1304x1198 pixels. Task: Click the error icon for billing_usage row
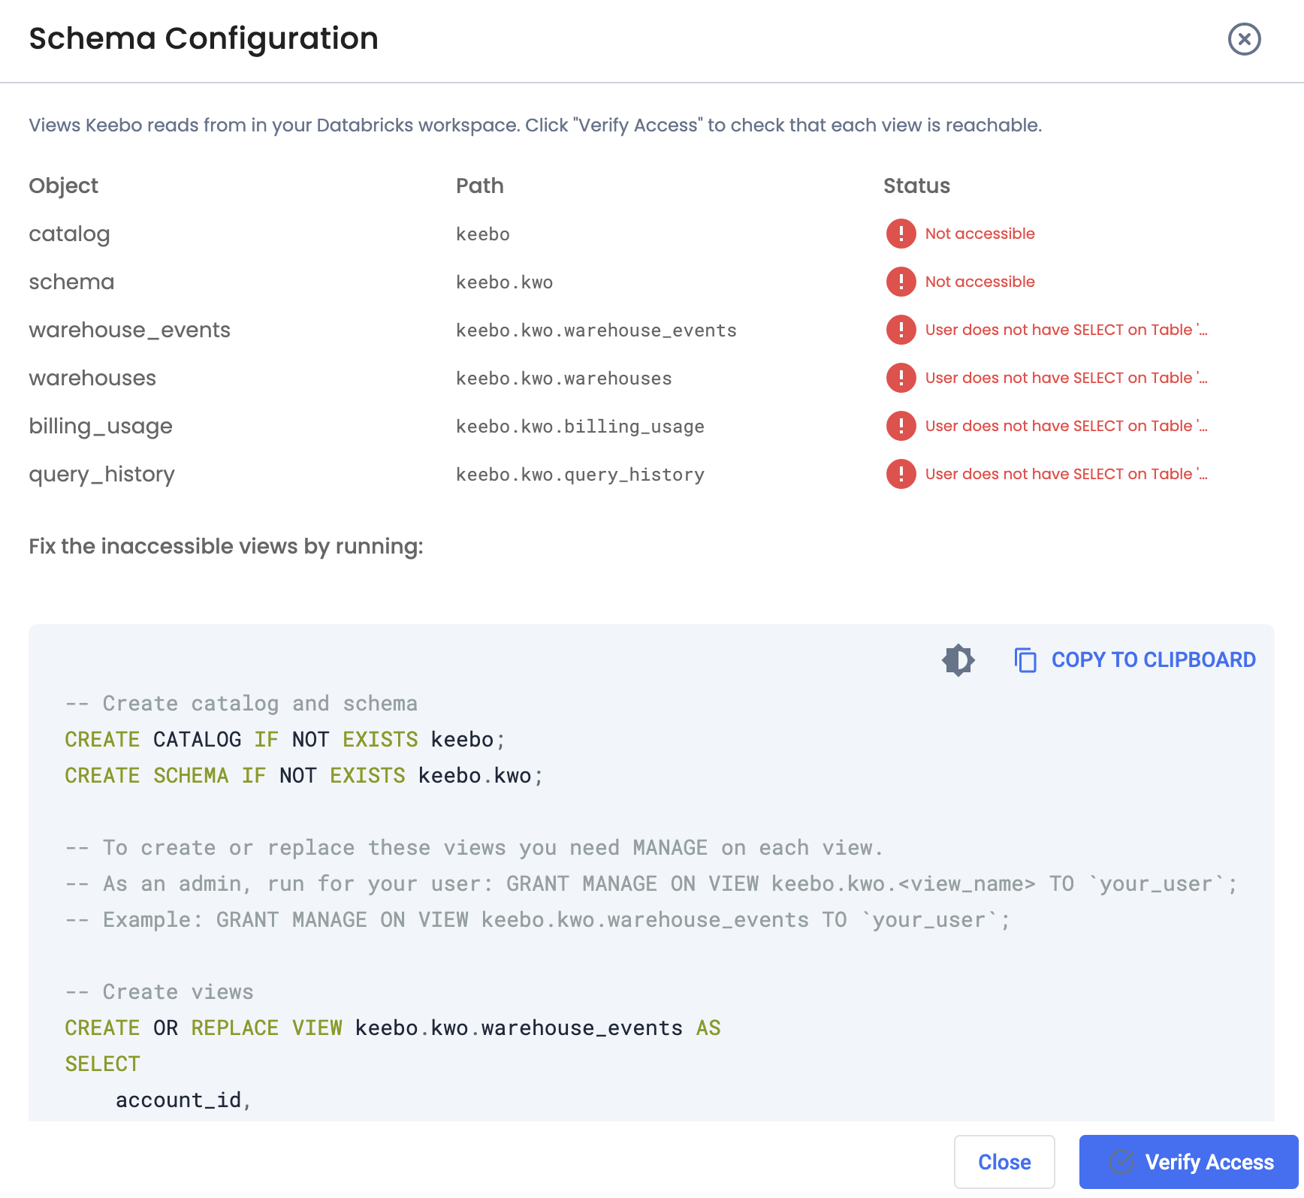click(x=901, y=426)
